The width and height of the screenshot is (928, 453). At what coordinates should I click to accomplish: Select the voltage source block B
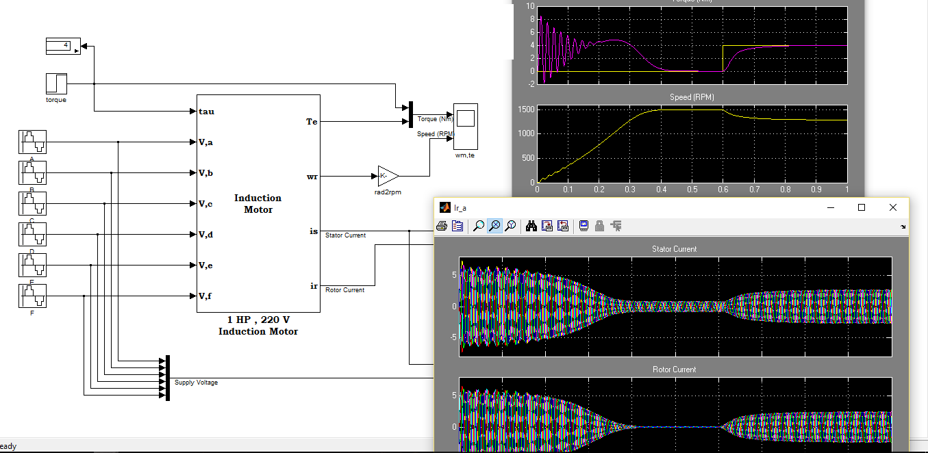[x=32, y=172]
